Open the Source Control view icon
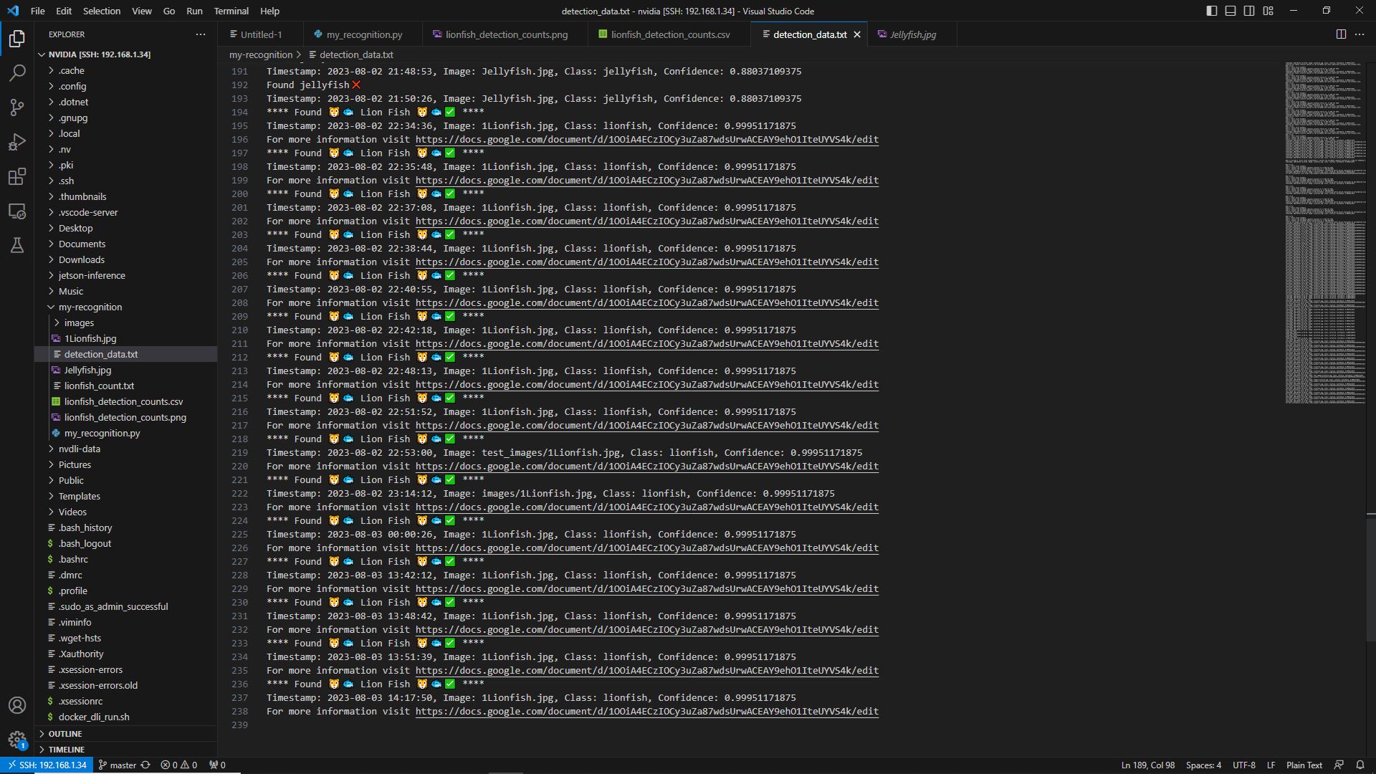 [x=17, y=107]
